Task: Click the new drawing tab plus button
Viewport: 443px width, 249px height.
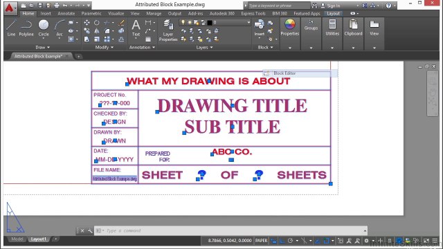Action: [x=78, y=56]
